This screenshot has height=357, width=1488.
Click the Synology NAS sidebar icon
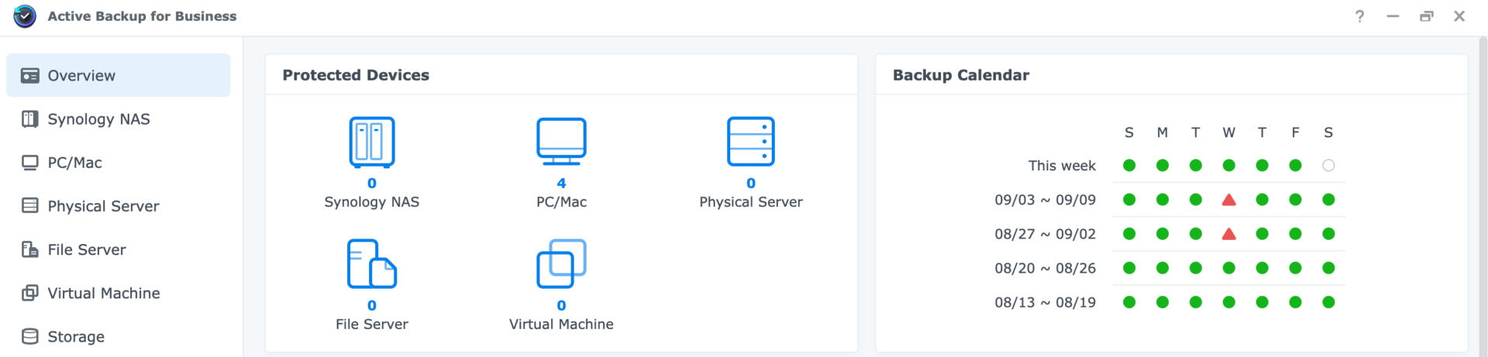(x=30, y=118)
